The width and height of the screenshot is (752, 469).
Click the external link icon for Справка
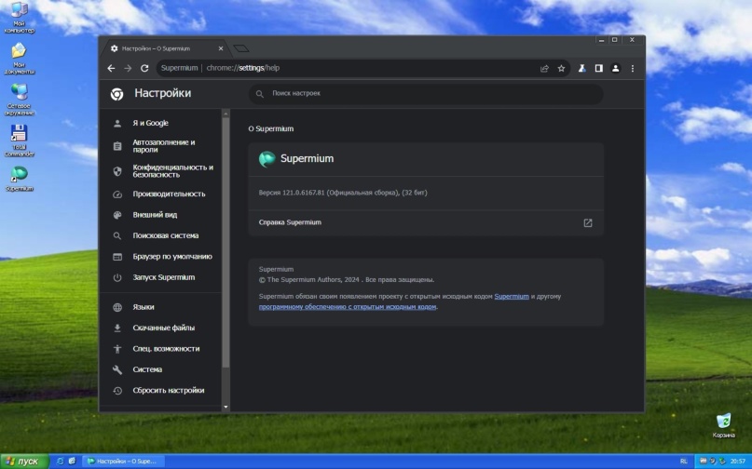click(587, 222)
